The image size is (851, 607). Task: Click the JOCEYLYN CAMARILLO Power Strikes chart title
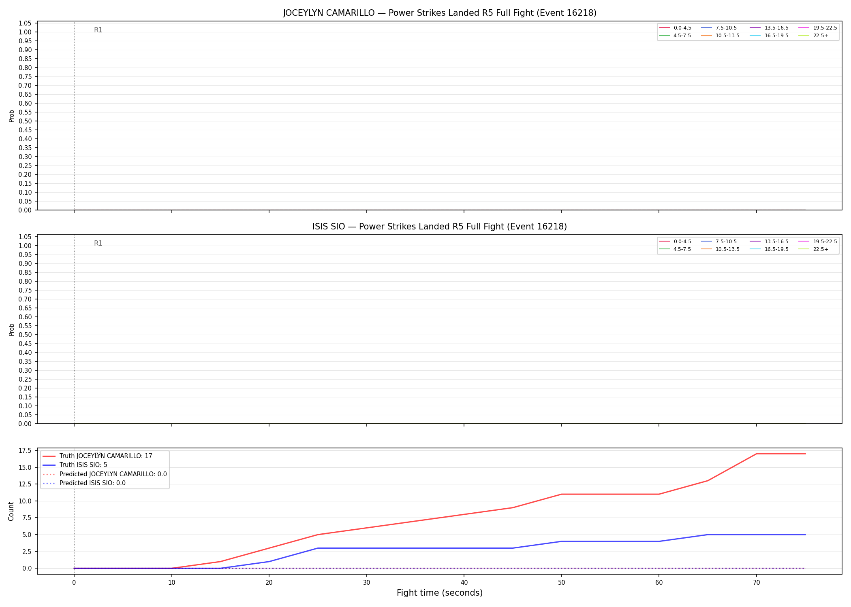[440, 13]
